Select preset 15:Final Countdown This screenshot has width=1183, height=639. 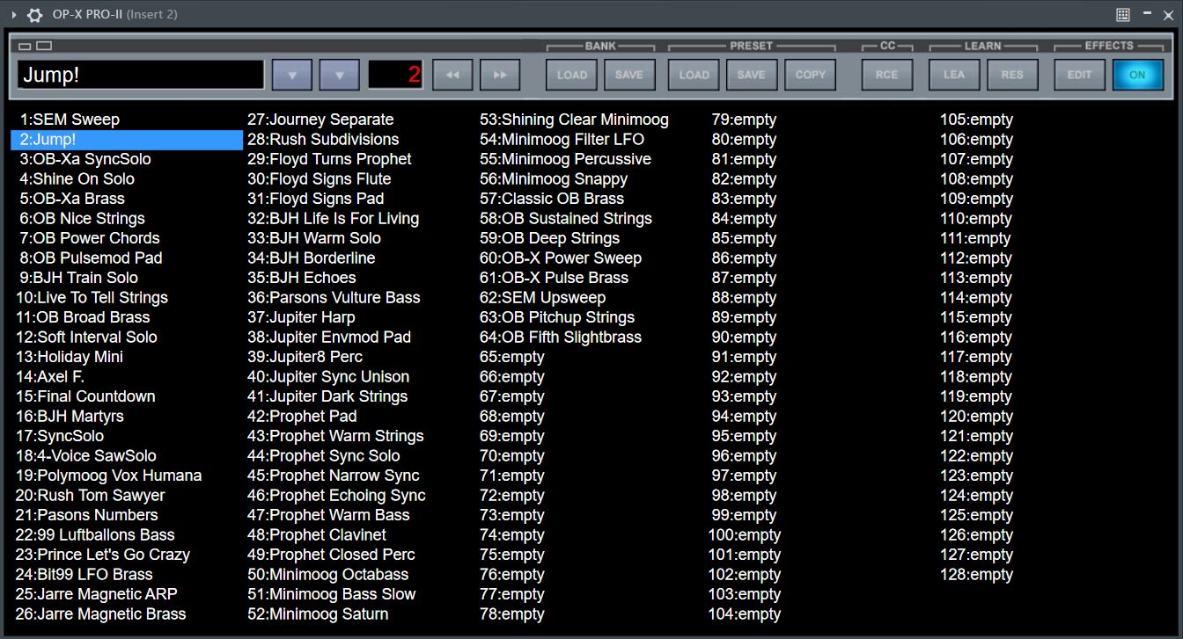(x=85, y=396)
